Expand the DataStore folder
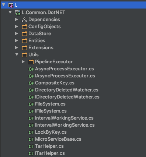 17,33
